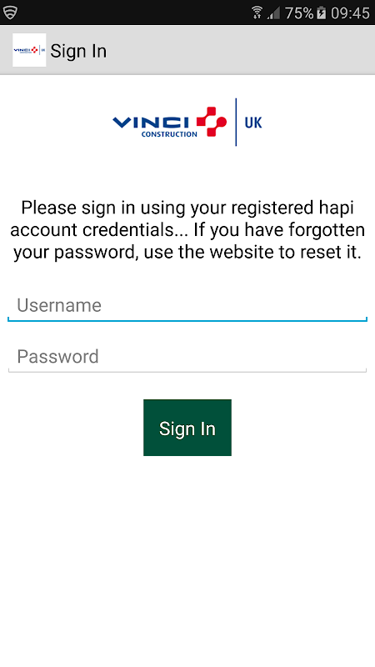Tap the 09:45 clock in status bar

pos(350,13)
